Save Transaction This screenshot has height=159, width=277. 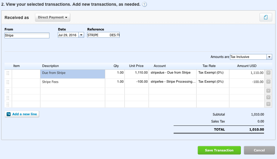tap(219, 150)
